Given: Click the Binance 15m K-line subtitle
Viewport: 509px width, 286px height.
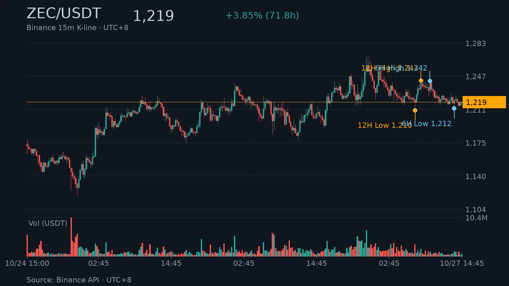Looking at the screenshot, I should [x=78, y=28].
